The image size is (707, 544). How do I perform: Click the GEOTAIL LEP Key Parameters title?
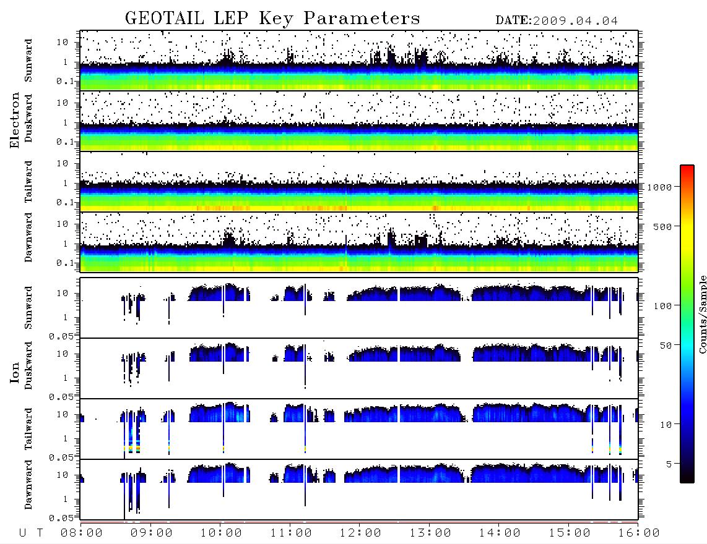click(272, 19)
